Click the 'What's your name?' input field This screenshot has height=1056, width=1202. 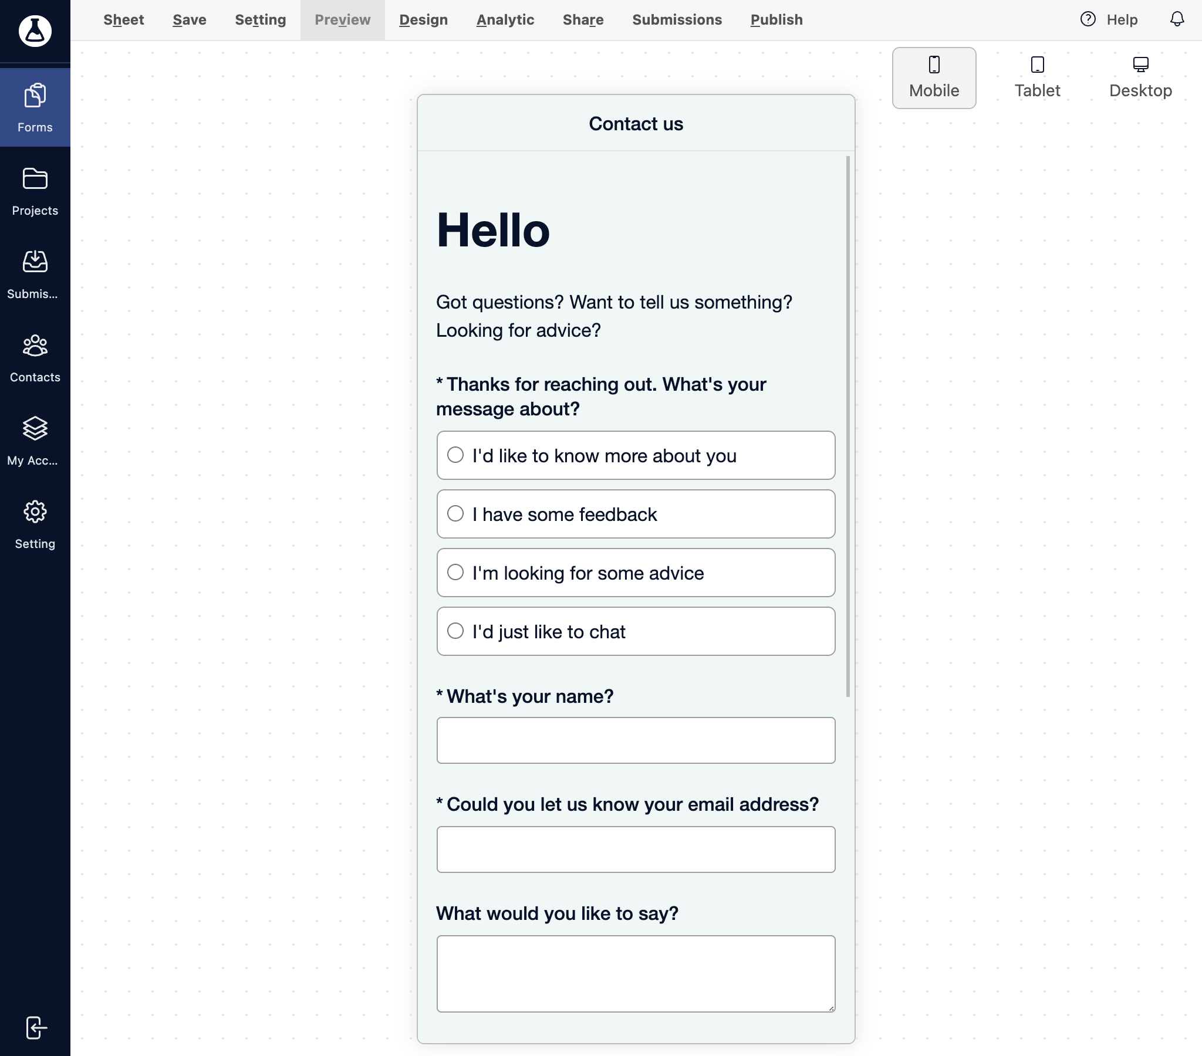[x=636, y=739]
